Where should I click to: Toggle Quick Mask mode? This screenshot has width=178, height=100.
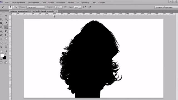[x=1, y=62]
